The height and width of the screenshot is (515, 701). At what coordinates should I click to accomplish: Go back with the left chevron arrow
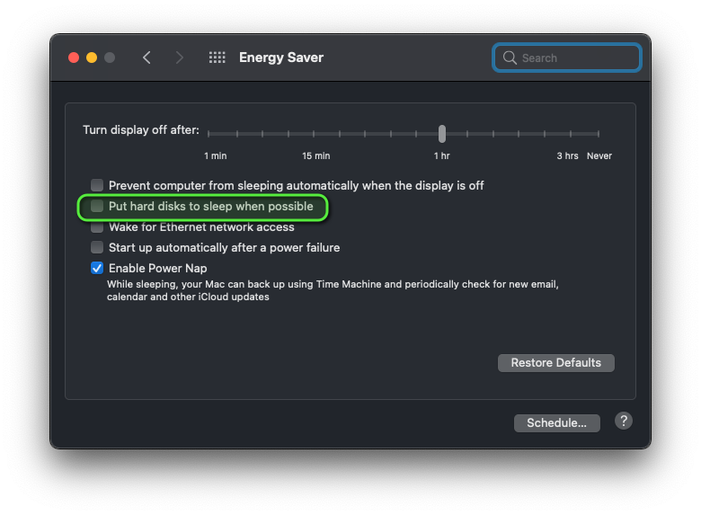click(146, 58)
